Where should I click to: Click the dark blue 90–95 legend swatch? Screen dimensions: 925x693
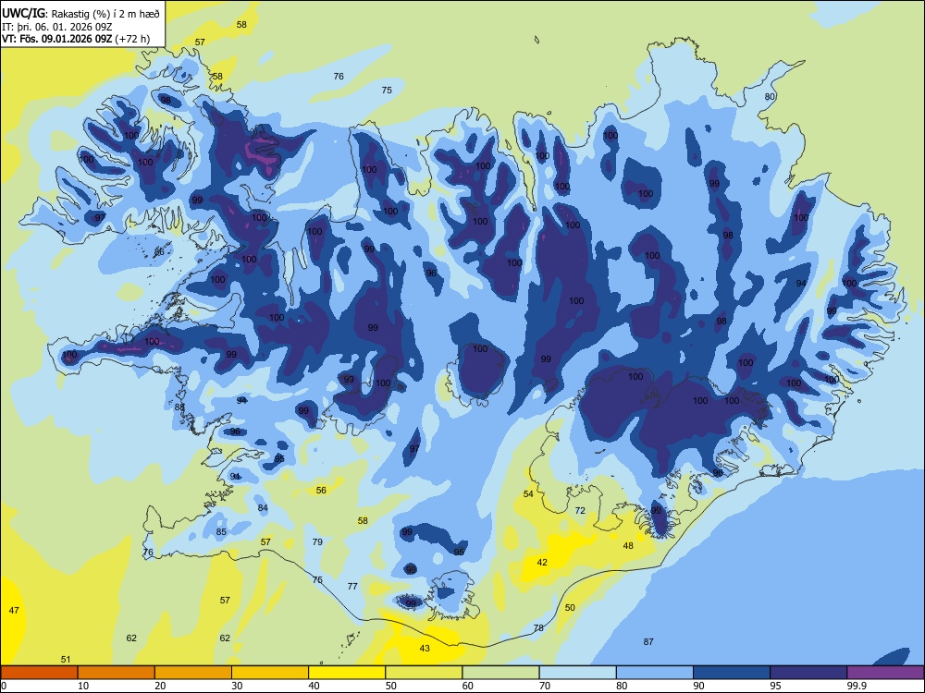pyautogui.click(x=732, y=673)
